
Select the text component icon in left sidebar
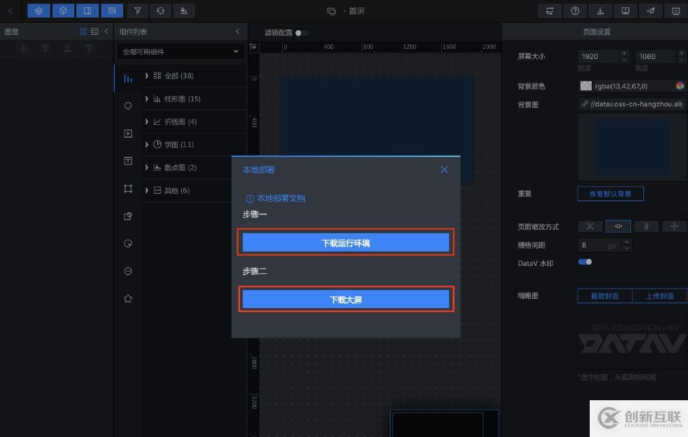[x=128, y=160]
